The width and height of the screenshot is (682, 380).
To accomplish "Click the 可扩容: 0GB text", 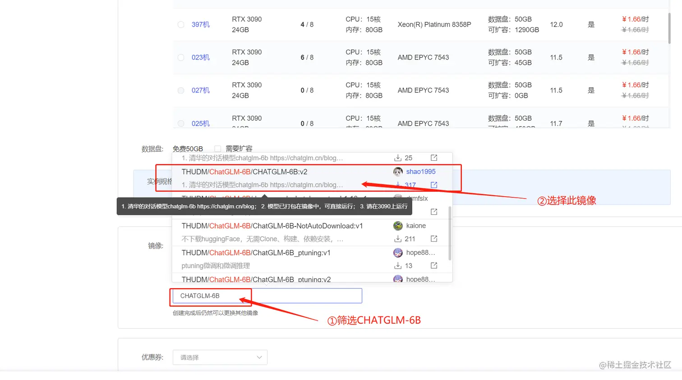I will (x=508, y=95).
